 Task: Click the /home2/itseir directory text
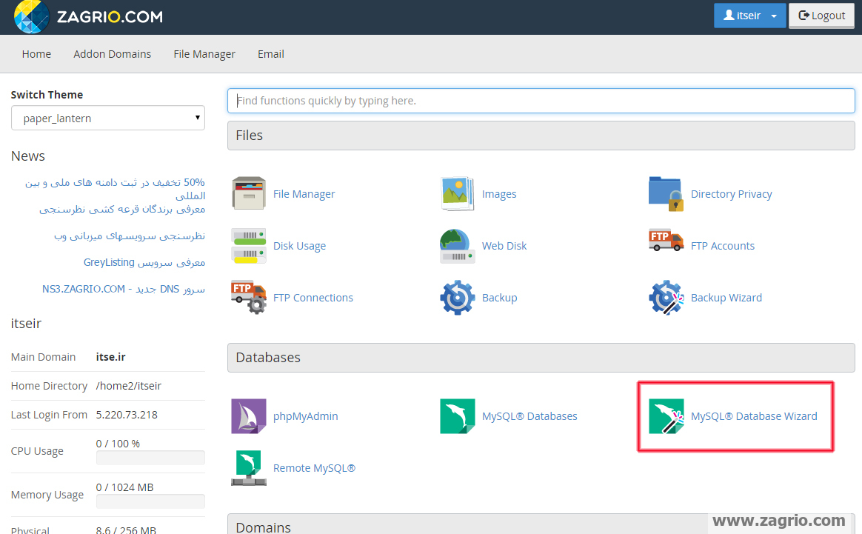pyautogui.click(x=129, y=386)
